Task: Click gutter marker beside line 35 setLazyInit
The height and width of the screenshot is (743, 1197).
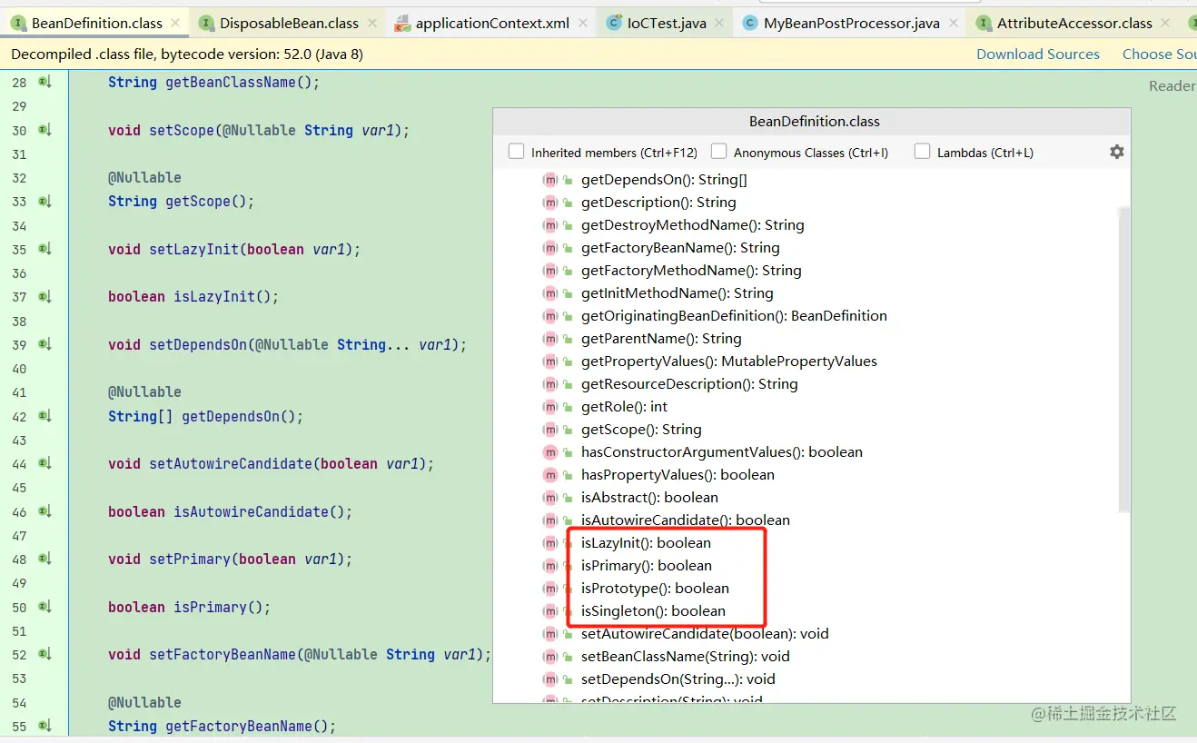Action: click(x=45, y=249)
